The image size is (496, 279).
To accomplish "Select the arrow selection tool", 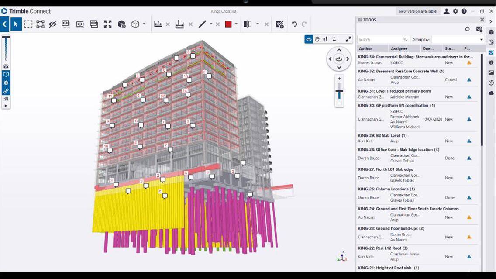I will click(x=16, y=24).
